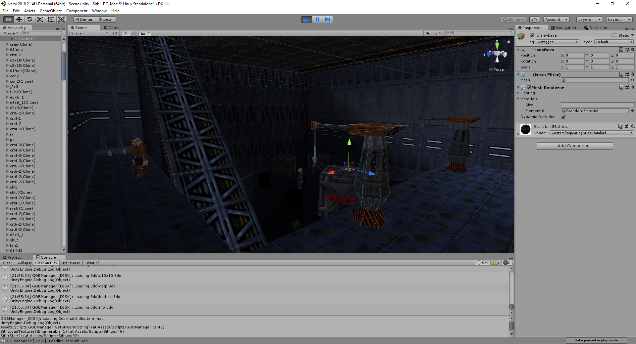Open the Layer dropdown set to Default
636x344 pixels.
pos(614,42)
